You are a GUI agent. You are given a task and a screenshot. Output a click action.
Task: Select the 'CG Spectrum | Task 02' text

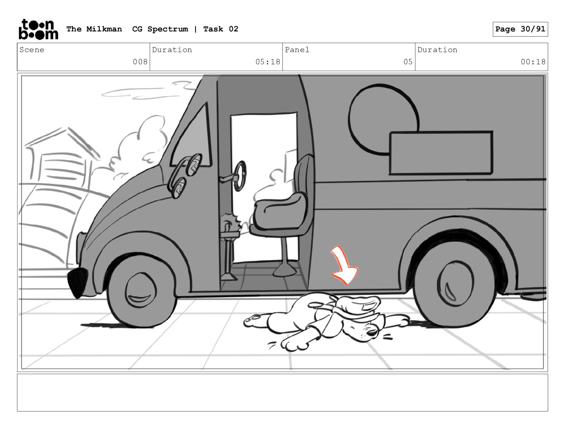(x=185, y=29)
